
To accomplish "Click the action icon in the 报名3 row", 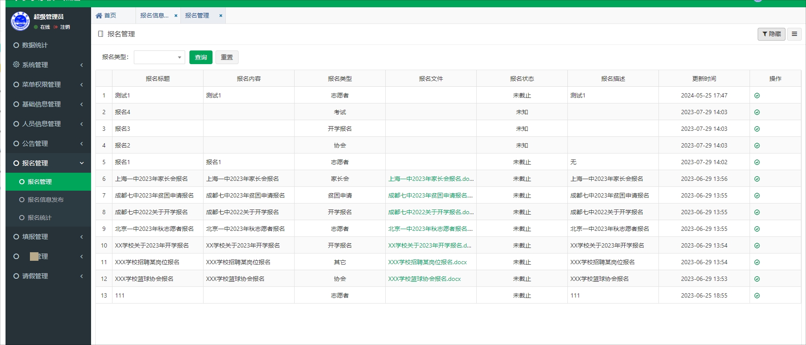I will pyautogui.click(x=757, y=129).
